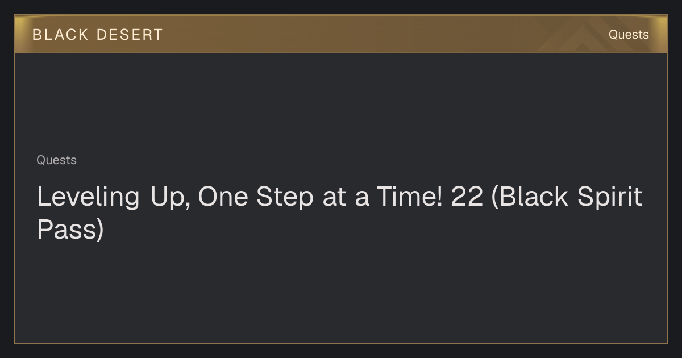Click the word Pass) on second line

tap(70, 230)
